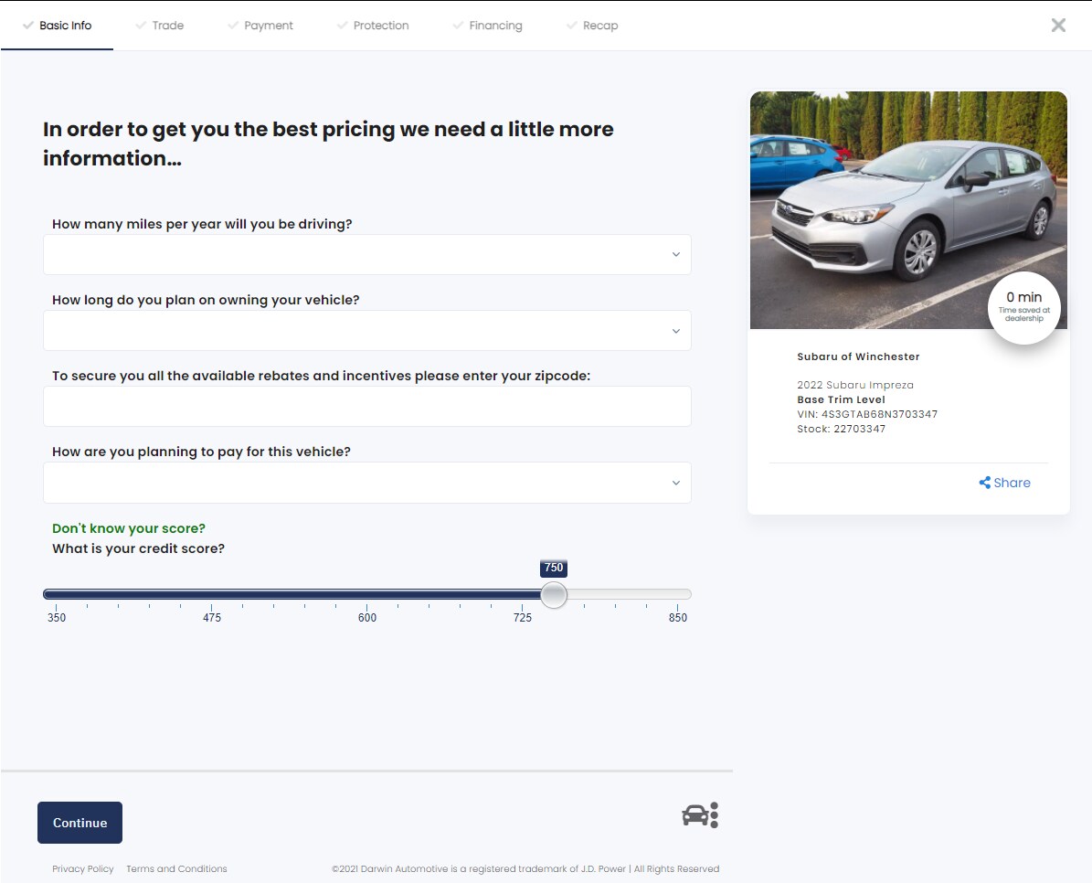Select the Protection tab

(x=373, y=25)
